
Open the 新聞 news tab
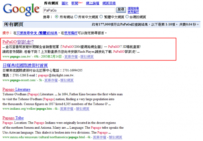click(75, 3)
